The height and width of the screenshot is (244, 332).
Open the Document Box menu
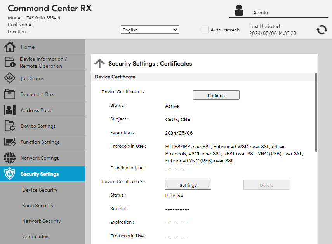[x=43, y=94]
